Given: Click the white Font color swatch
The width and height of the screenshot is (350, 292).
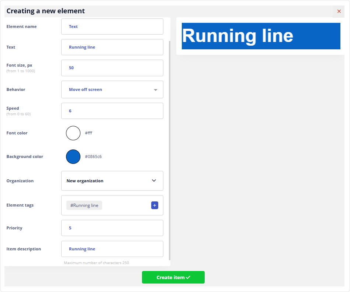Looking at the screenshot, I should (x=73, y=133).
